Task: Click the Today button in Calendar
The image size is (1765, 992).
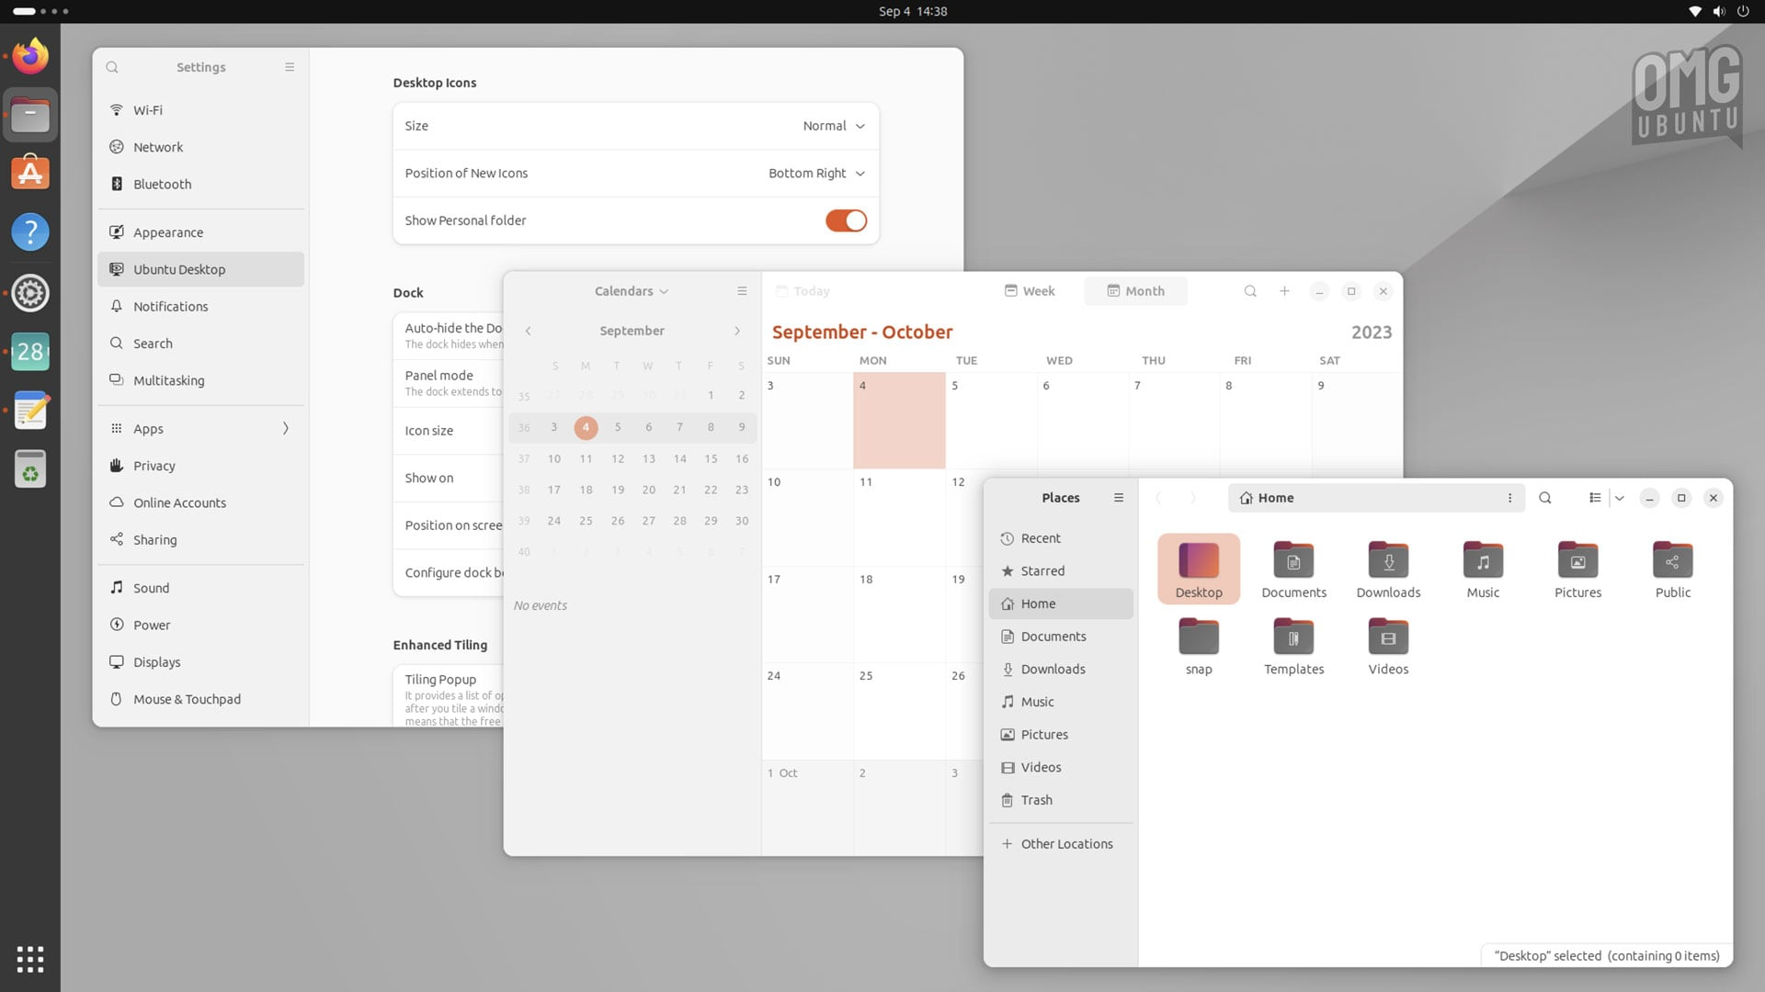Action: click(802, 290)
